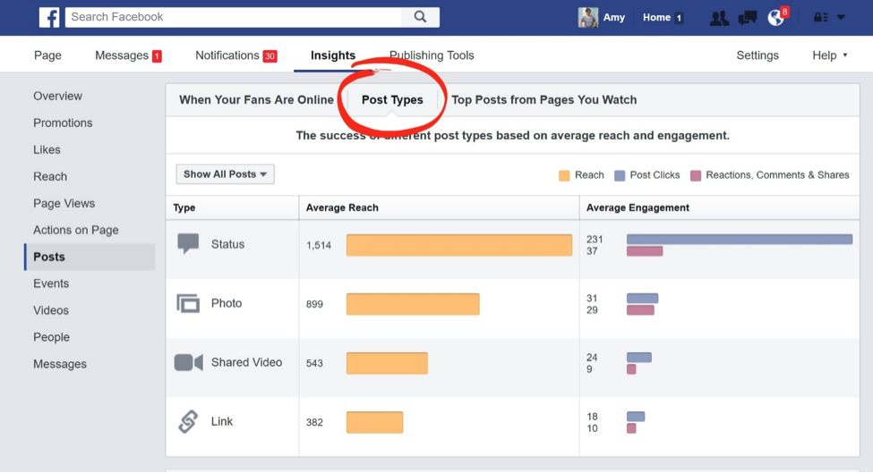Viewport: 873px width, 473px height.
Task: Click the 231 post clicks value
Action: 595,239
